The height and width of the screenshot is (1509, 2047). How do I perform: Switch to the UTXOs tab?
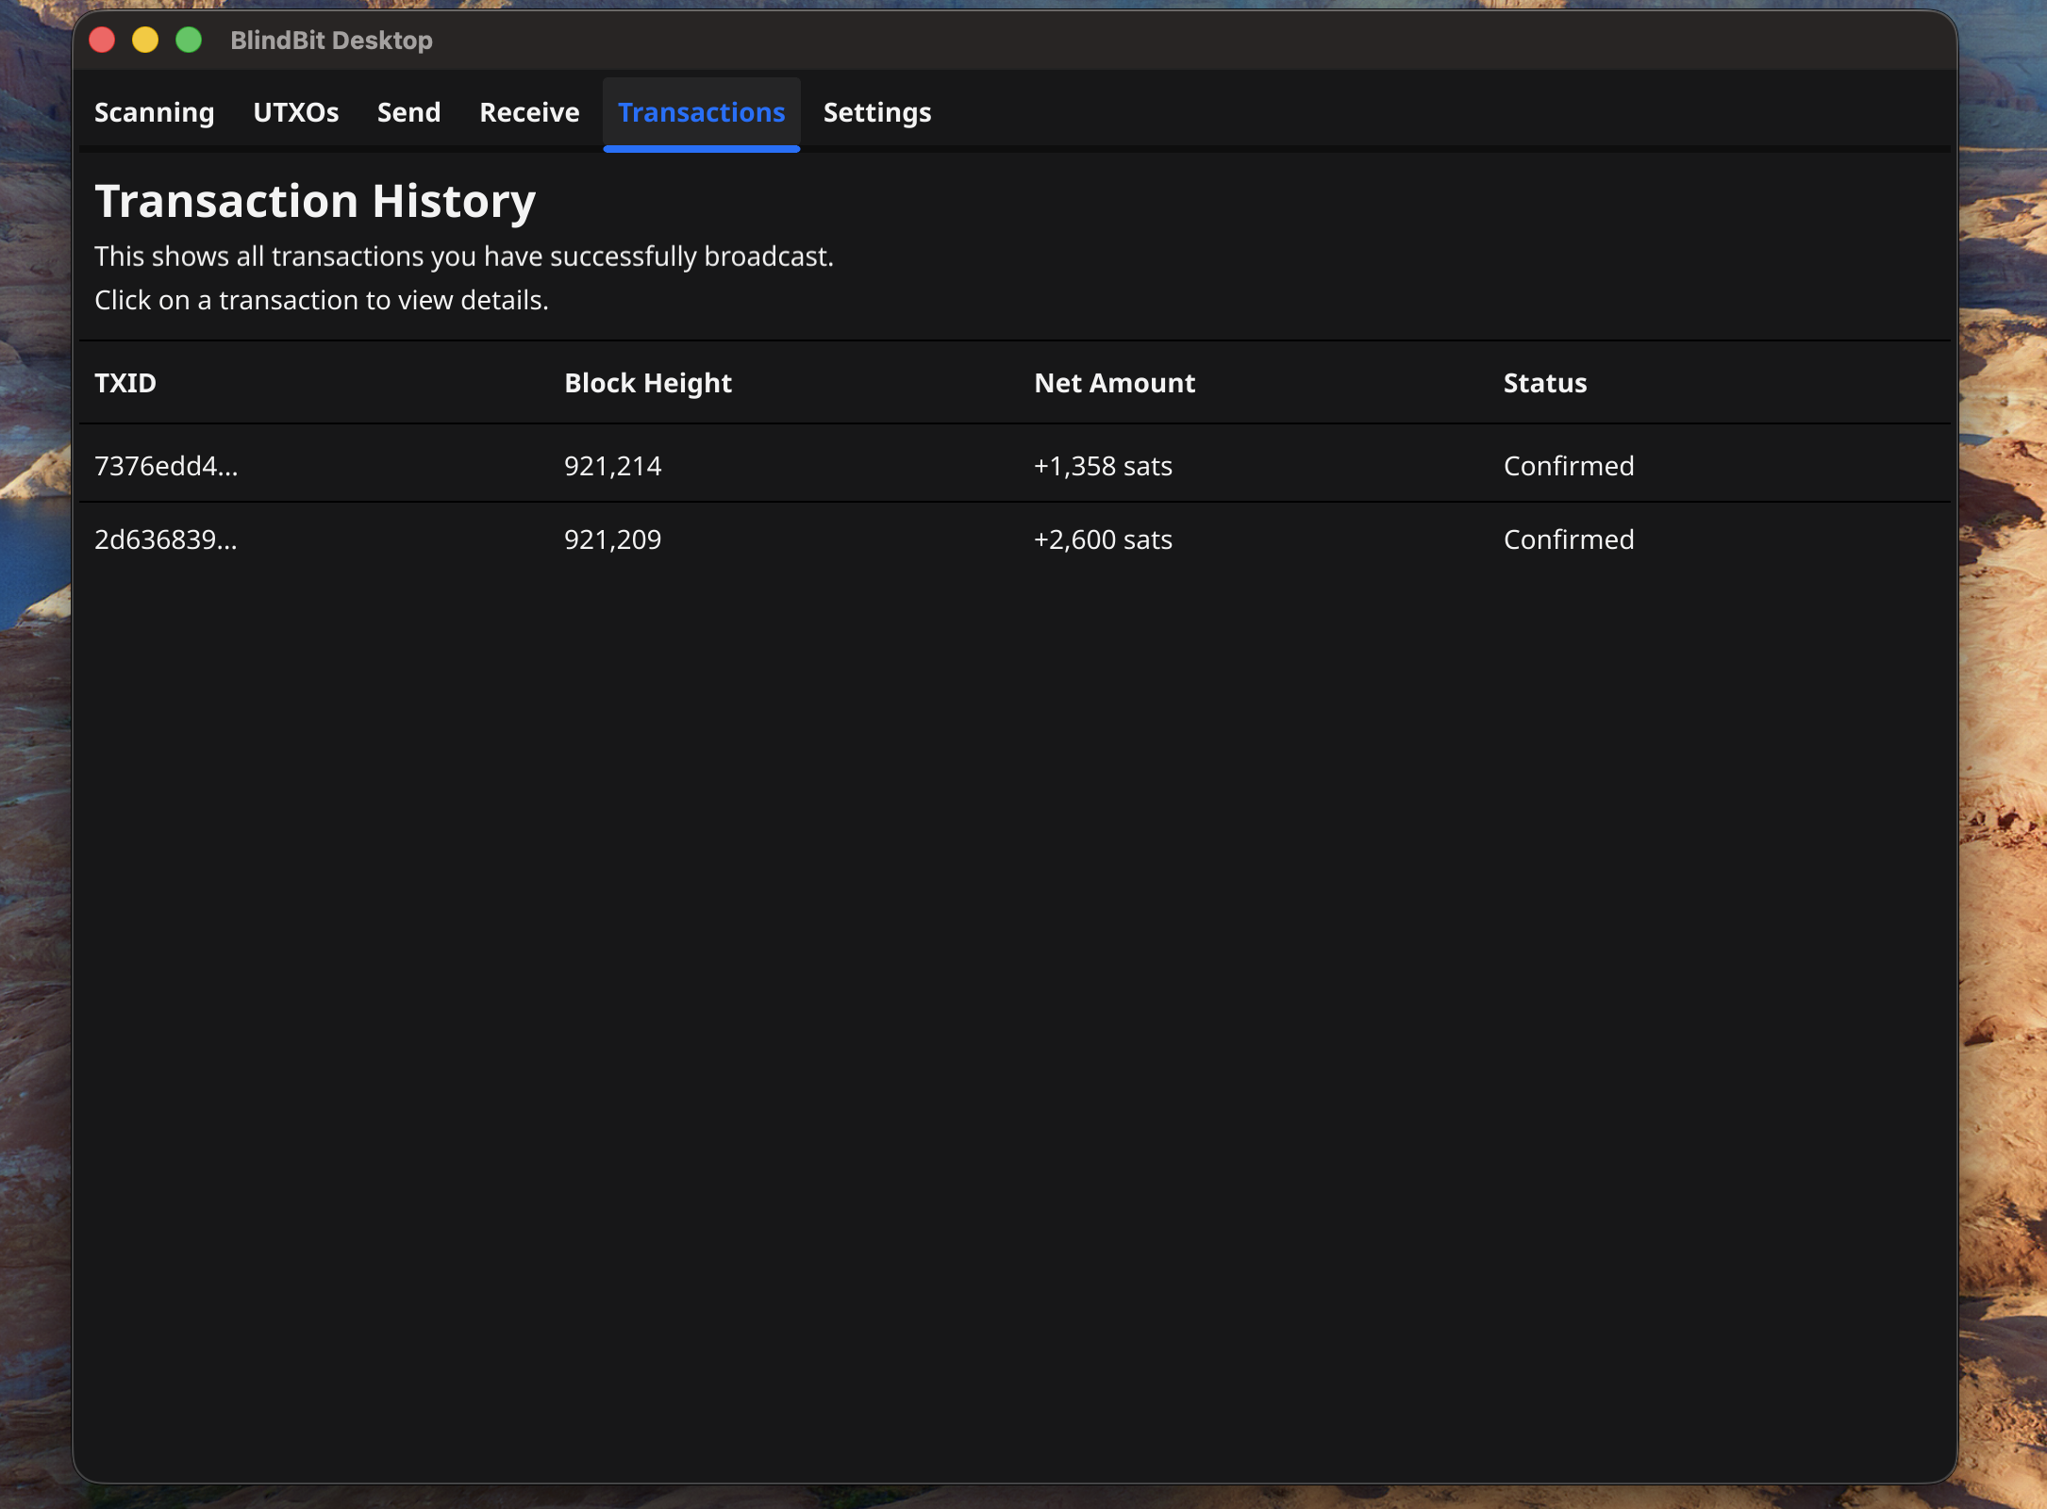pyautogui.click(x=295, y=112)
